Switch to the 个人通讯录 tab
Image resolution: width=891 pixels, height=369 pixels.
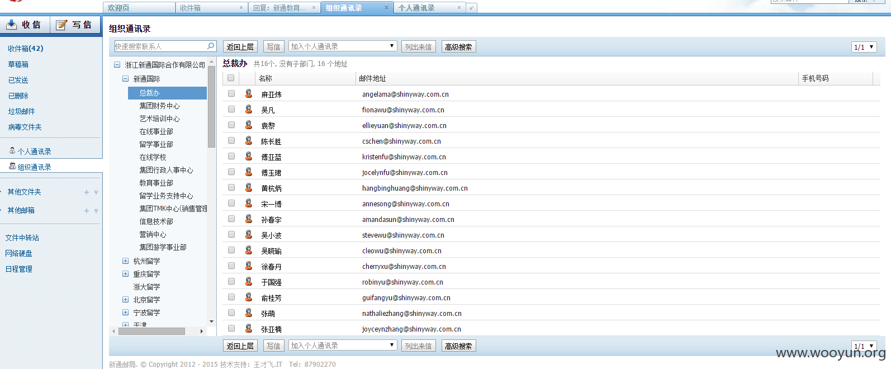tap(429, 8)
